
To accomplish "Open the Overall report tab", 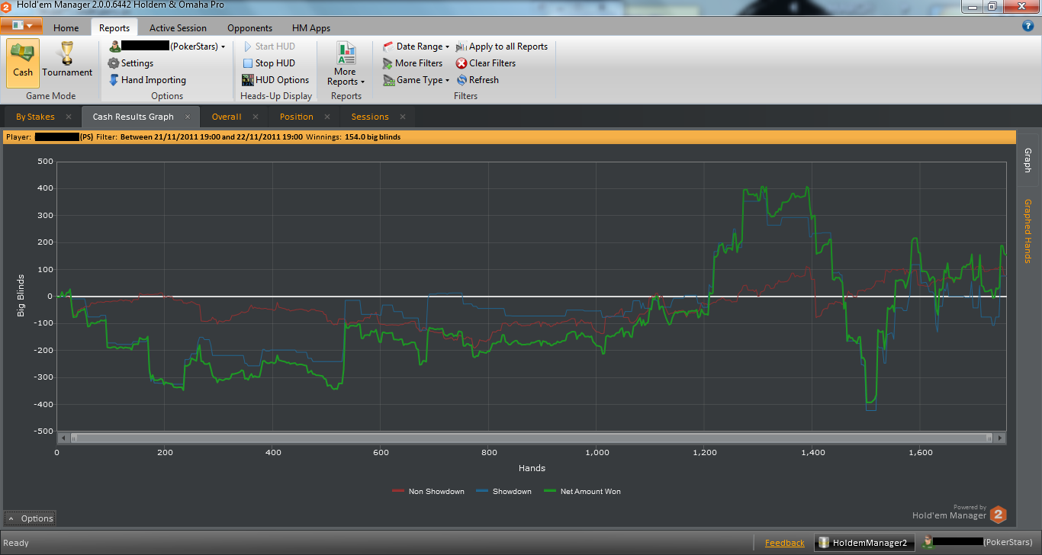I will point(227,117).
